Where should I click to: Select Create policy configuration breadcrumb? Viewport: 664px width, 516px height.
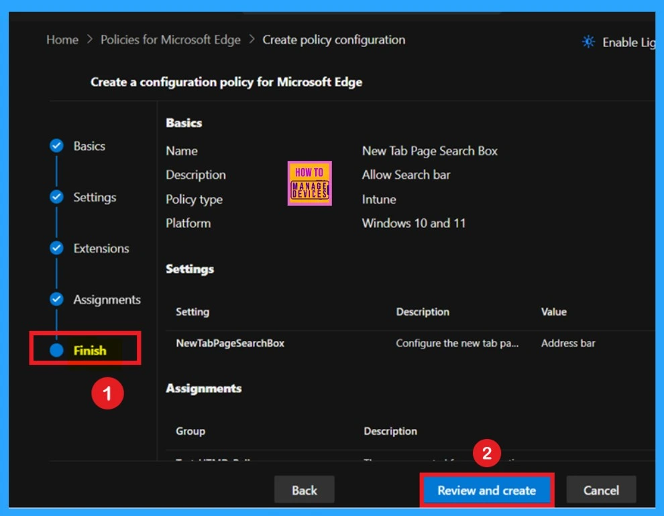pyautogui.click(x=333, y=40)
